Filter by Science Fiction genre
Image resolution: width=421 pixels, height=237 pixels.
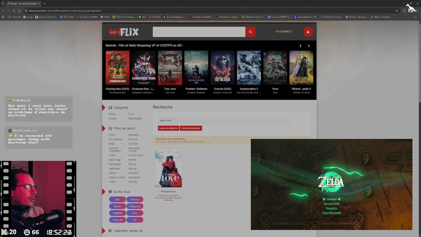117,177
